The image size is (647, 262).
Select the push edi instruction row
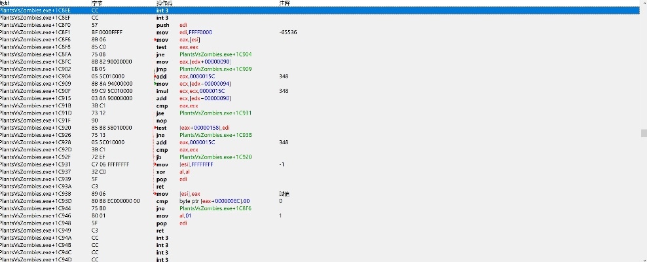[162, 25]
